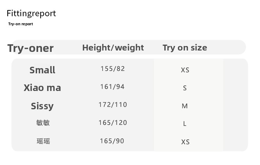
Task: Click the try-oner name Small
Action: pyautogui.click(x=42, y=70)
